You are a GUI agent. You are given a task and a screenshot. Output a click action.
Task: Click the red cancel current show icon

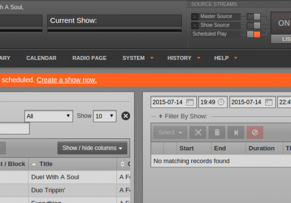[x=255, y=133]
